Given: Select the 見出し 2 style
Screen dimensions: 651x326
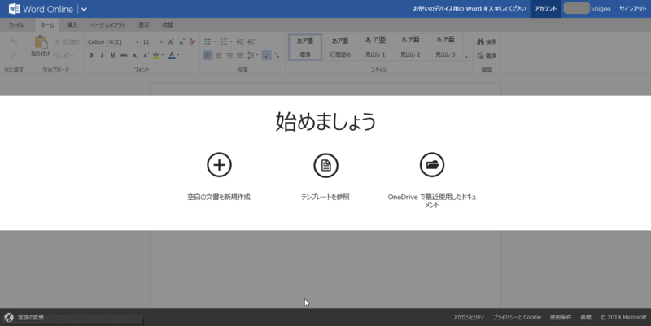Looking at the screenshot, I should click(x=410, y=47).
